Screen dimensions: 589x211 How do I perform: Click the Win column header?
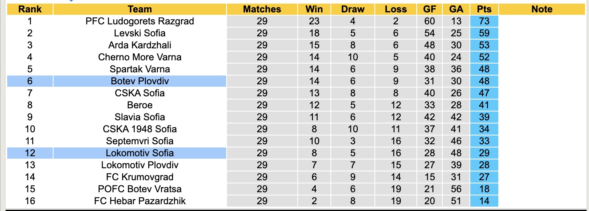click(314, 9)
